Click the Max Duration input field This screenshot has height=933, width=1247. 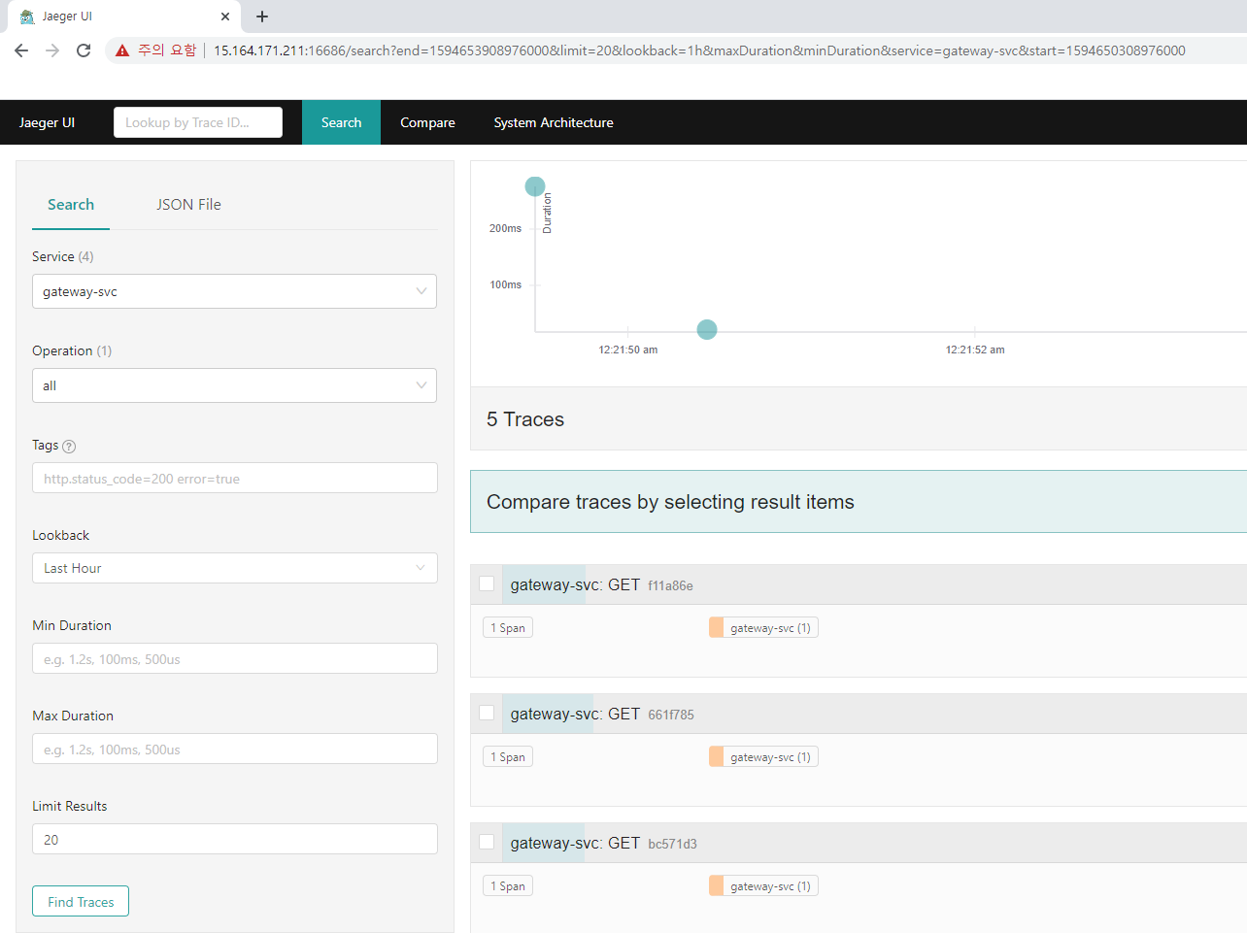coord(235,749)
